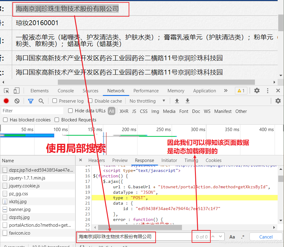This screenshot has width=284, height=247.
Task: Toggle match case Aa button
Action: 232,237
